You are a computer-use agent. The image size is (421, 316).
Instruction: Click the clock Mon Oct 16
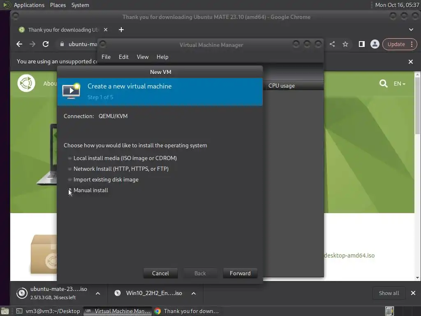397,5
